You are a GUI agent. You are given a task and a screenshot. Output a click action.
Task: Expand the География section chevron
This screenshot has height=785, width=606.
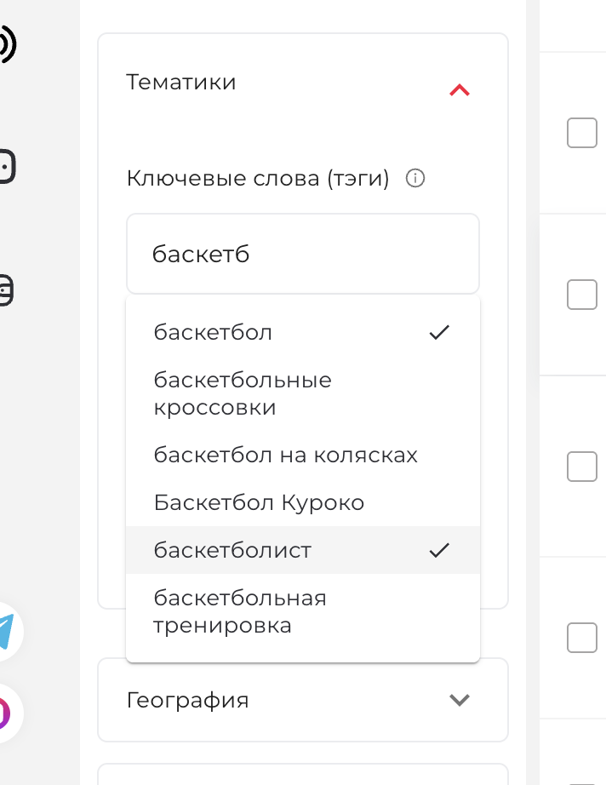click(x=460, y=699)
